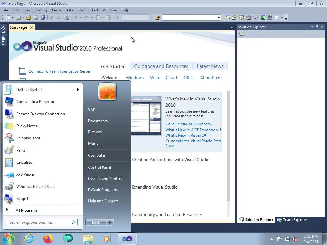
Task: Click the Toolbox hammer and wrench toolbar icon
Action: pos(256,18)
